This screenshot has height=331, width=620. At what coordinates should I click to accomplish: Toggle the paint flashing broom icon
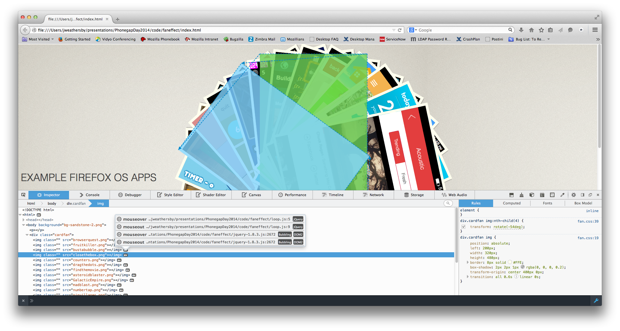click(x=522, y=195)
